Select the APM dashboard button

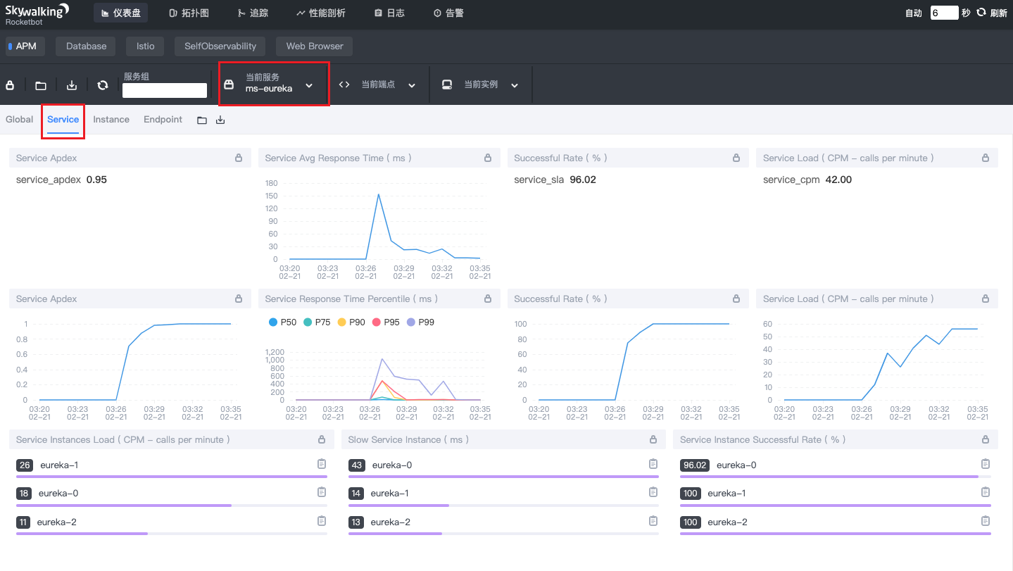coord(25,46)
